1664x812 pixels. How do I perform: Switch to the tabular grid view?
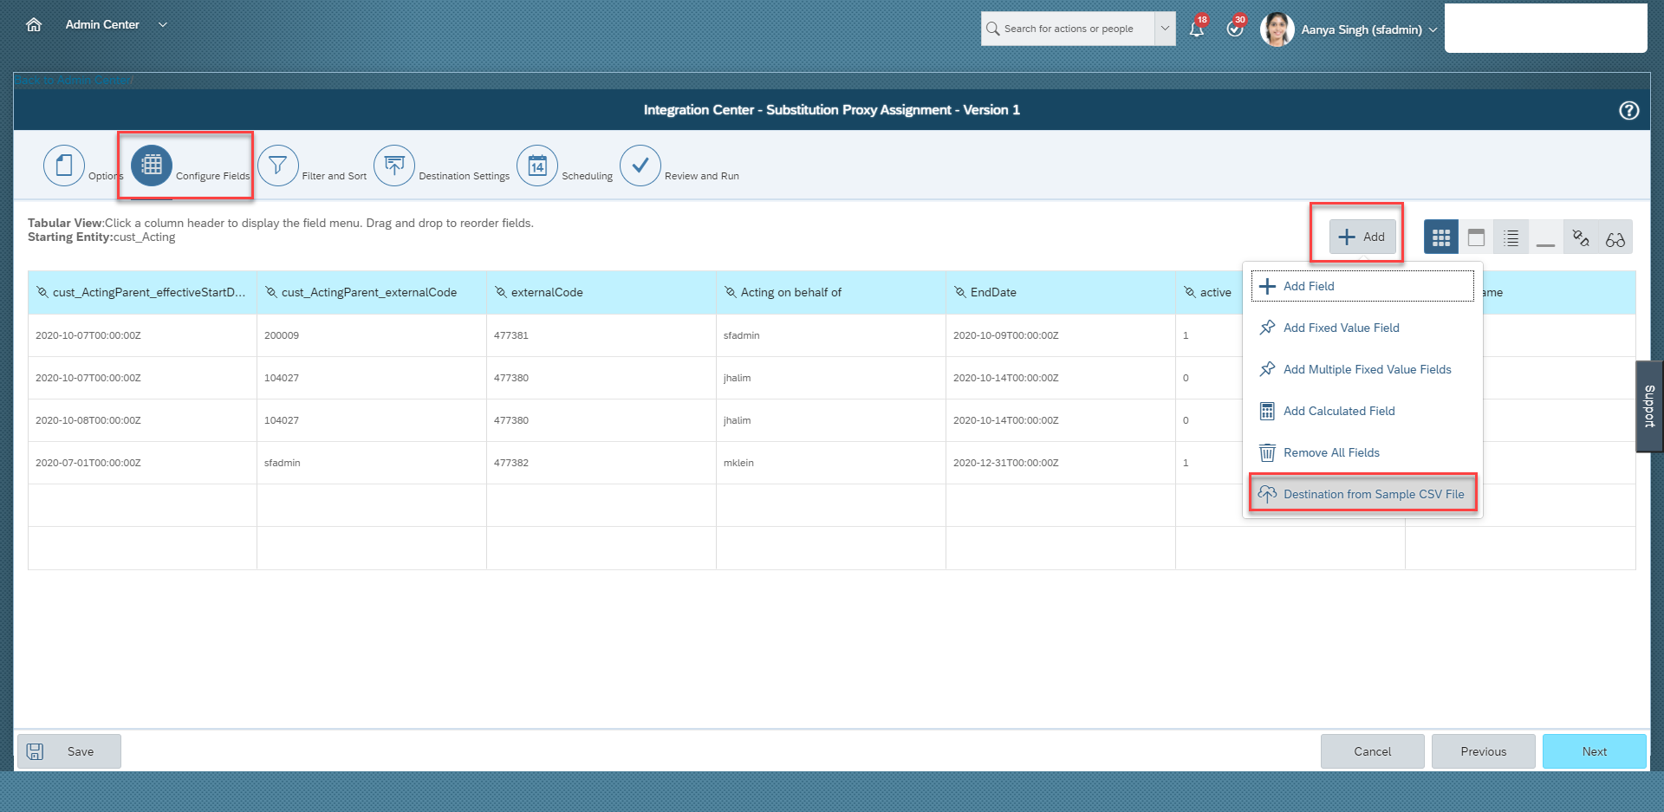[1440, 237]
